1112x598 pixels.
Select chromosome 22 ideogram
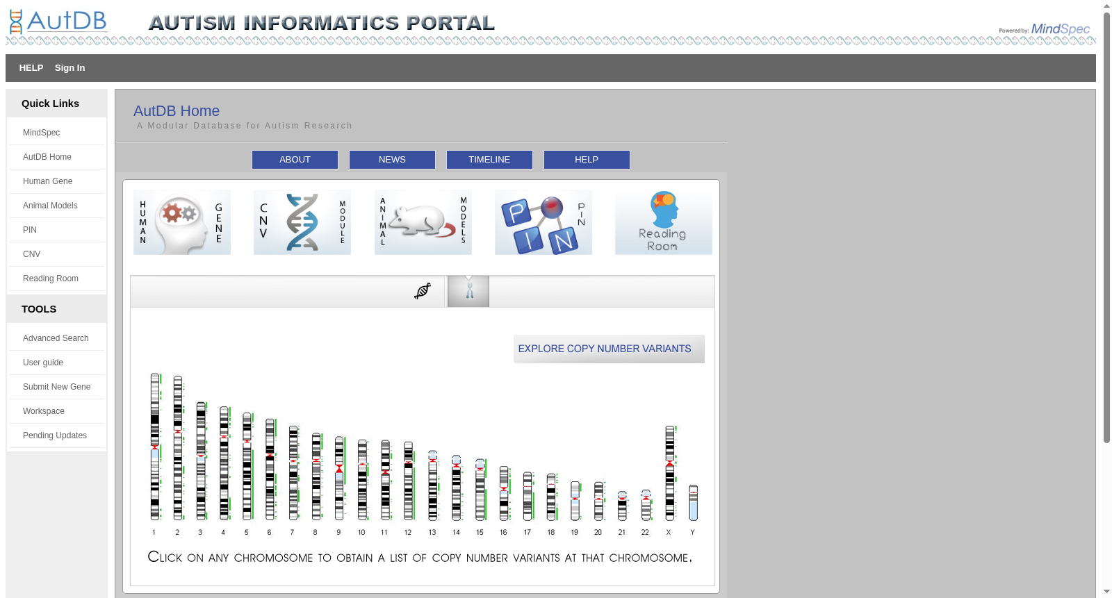tap(646, 505)
